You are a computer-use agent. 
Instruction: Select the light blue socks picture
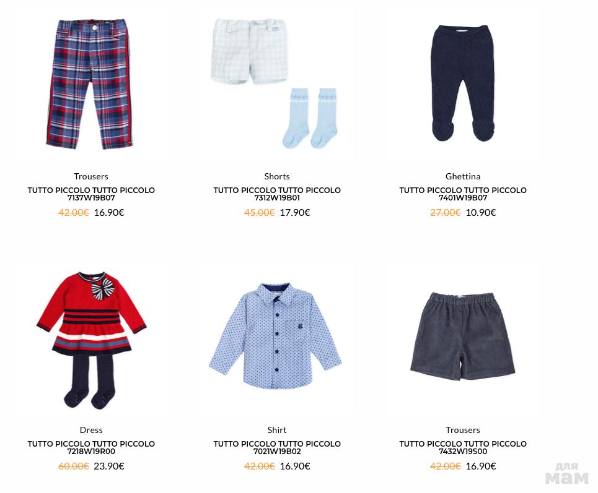[x=310, y=118]
